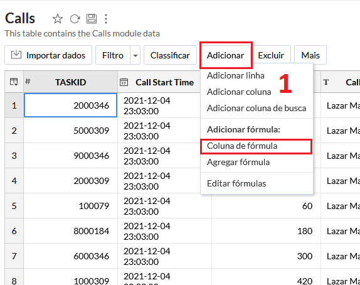Click the import icon beside Importar dados
The height and width of the screenshot is (285, 360).
[x=16, y=55]
